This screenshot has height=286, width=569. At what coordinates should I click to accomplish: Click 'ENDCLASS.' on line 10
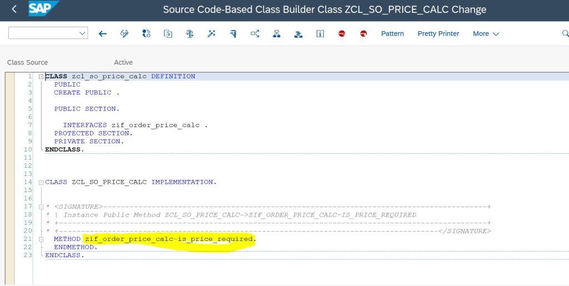click(x=64, y=149)
